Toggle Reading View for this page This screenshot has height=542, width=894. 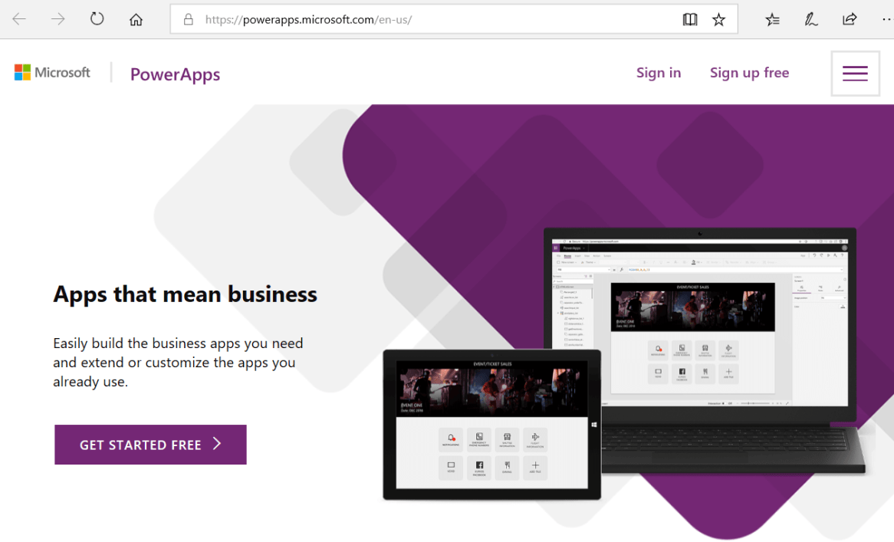689,19
